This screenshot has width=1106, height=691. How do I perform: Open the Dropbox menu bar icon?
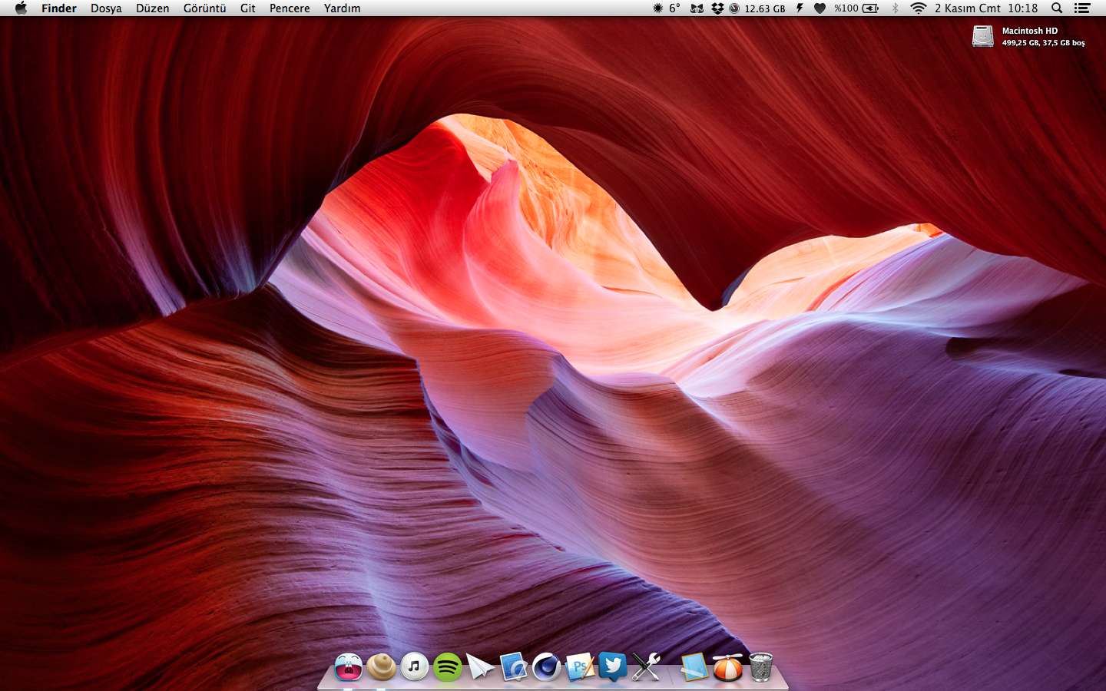(x=717, y=8)
